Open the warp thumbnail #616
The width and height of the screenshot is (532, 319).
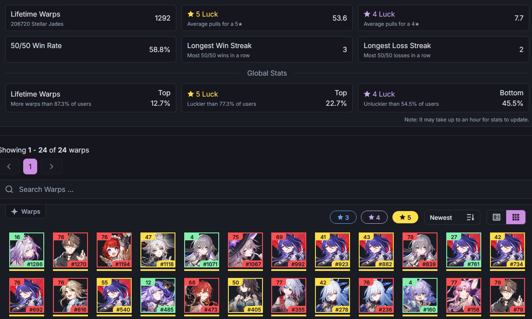[x=70, y=296]
